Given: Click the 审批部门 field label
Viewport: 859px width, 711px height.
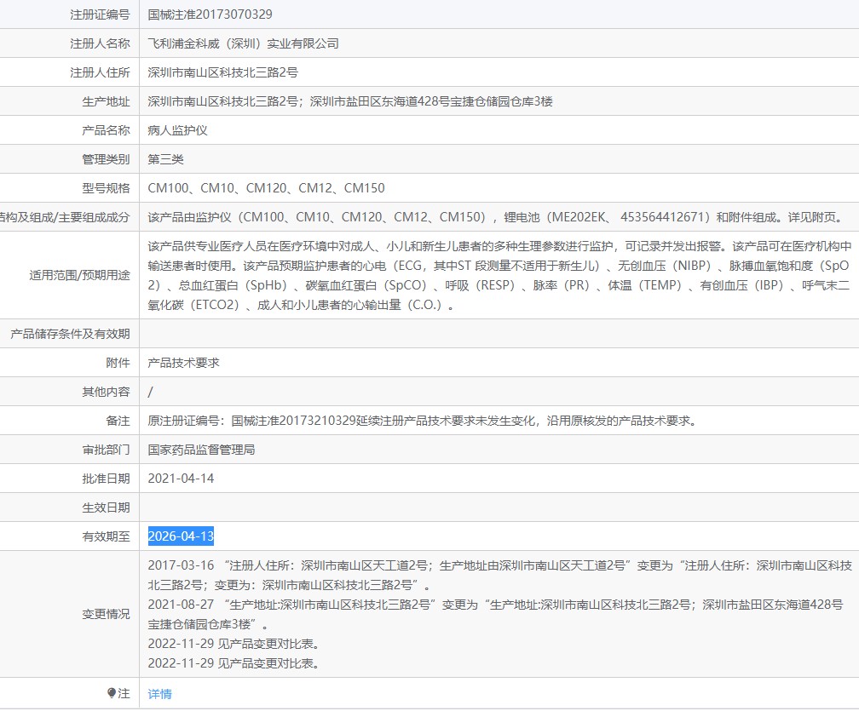Looking at the screenshot, I should [x=106, y=450].
